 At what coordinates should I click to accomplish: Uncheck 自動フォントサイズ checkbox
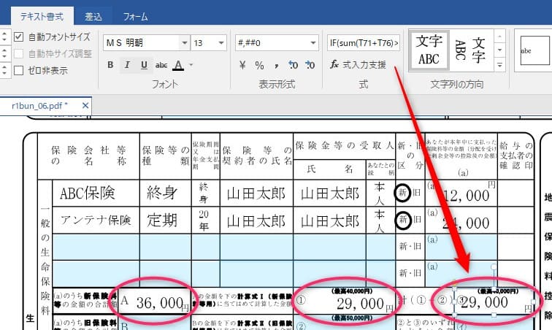tap(19, 37)
